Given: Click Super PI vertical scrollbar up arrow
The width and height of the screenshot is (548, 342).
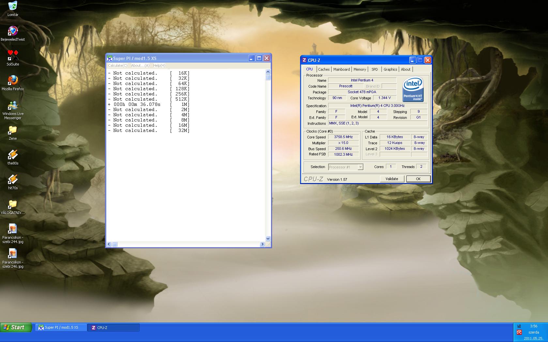Looking at the screenshot, I should coord(268,72).
